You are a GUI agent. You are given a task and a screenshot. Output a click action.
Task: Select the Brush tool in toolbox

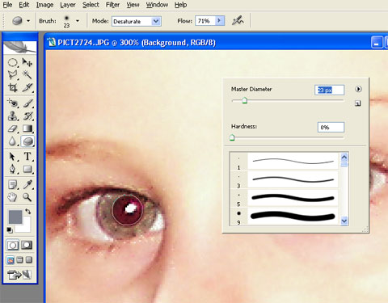point(27,103)
